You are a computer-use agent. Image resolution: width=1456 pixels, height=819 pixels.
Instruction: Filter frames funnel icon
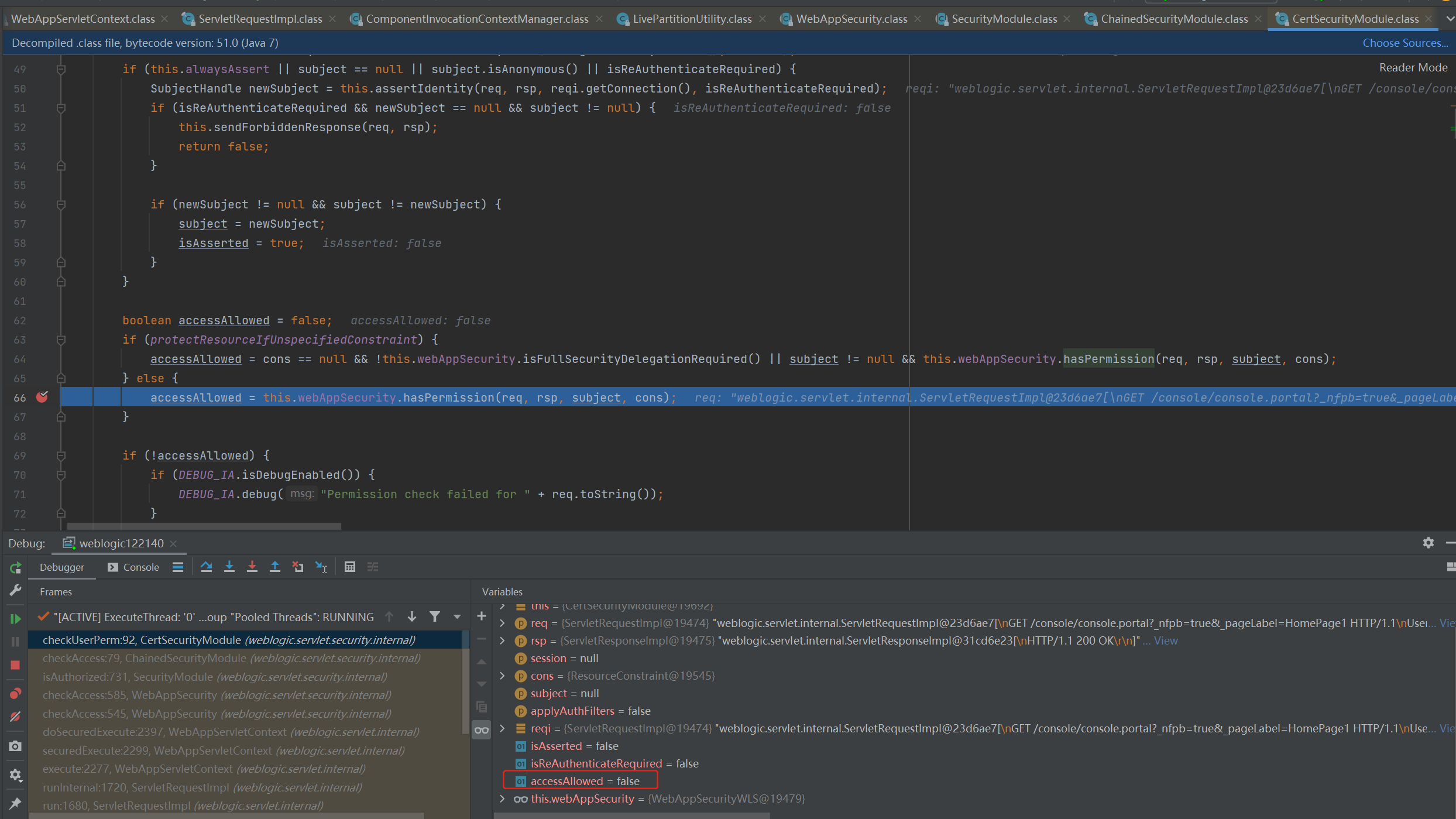(435, 616)
